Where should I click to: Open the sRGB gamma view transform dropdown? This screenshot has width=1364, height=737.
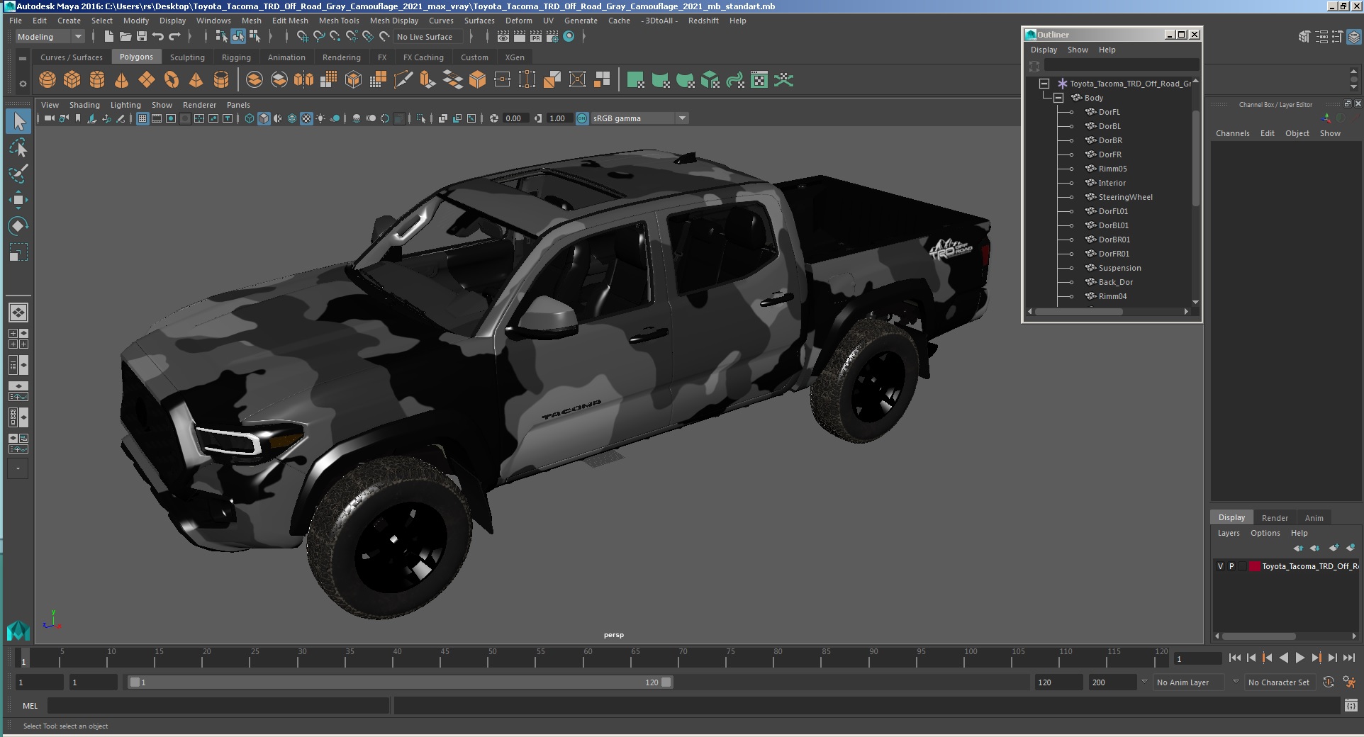click(639, 118)
